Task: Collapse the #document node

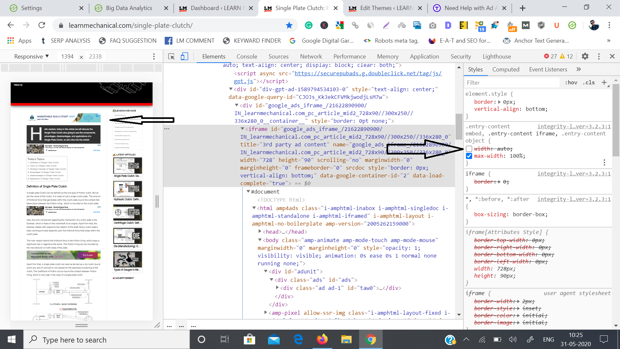Action: click(x=248, y=192)
